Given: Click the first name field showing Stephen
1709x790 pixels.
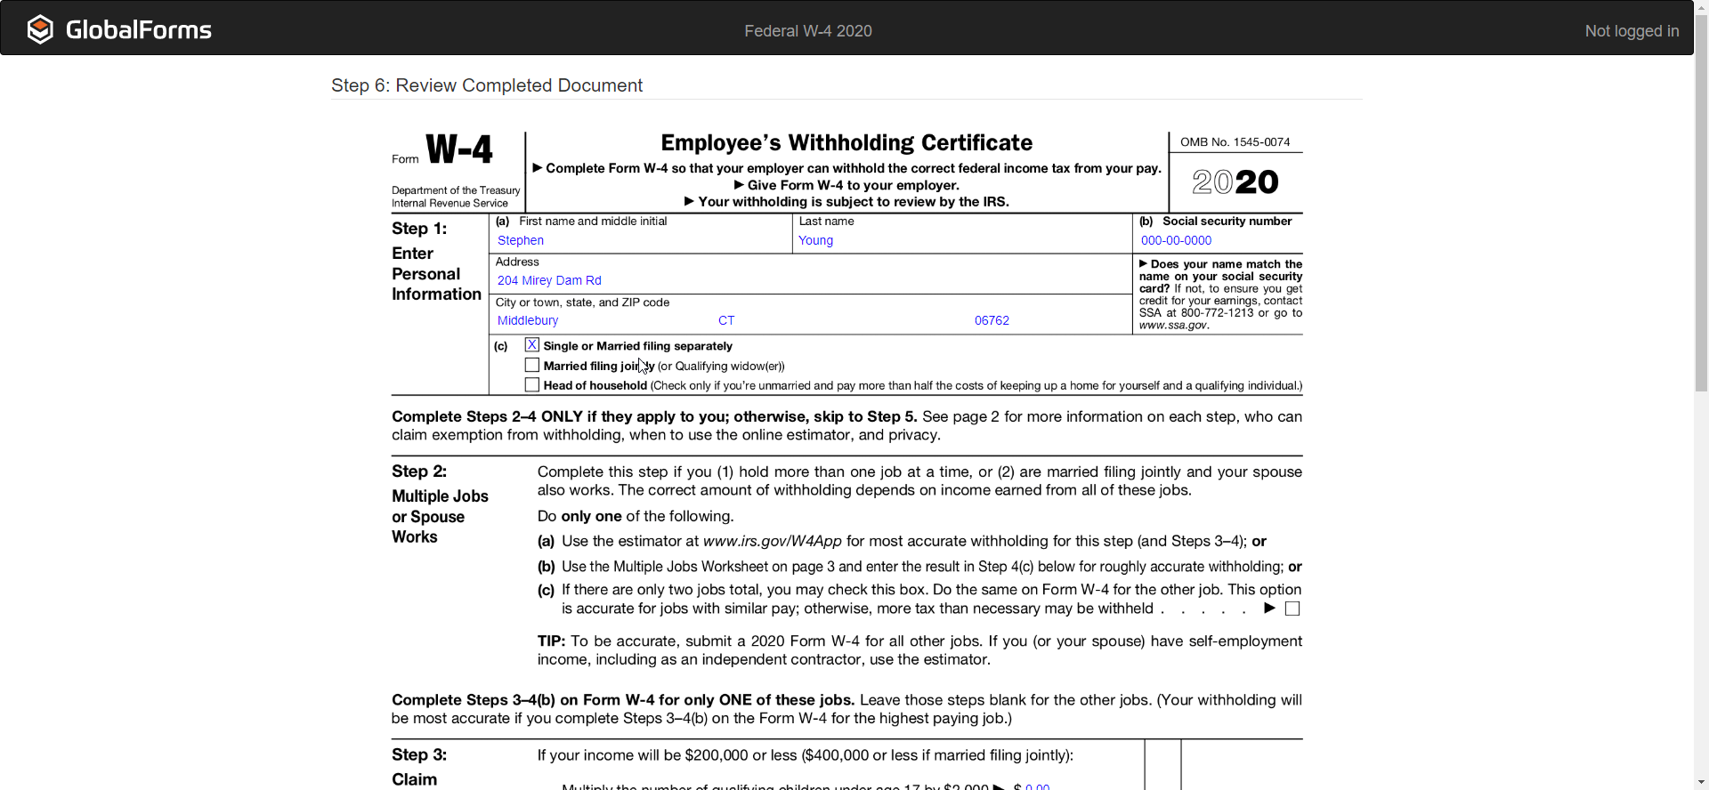Looking at the screenshot, I should tap(521, 240).
